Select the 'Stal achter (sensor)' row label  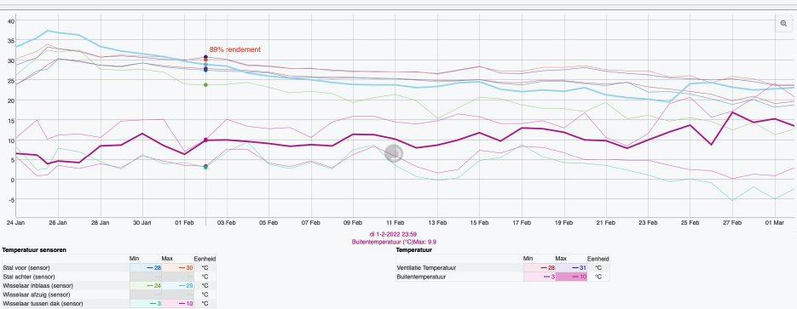point(28,277)
